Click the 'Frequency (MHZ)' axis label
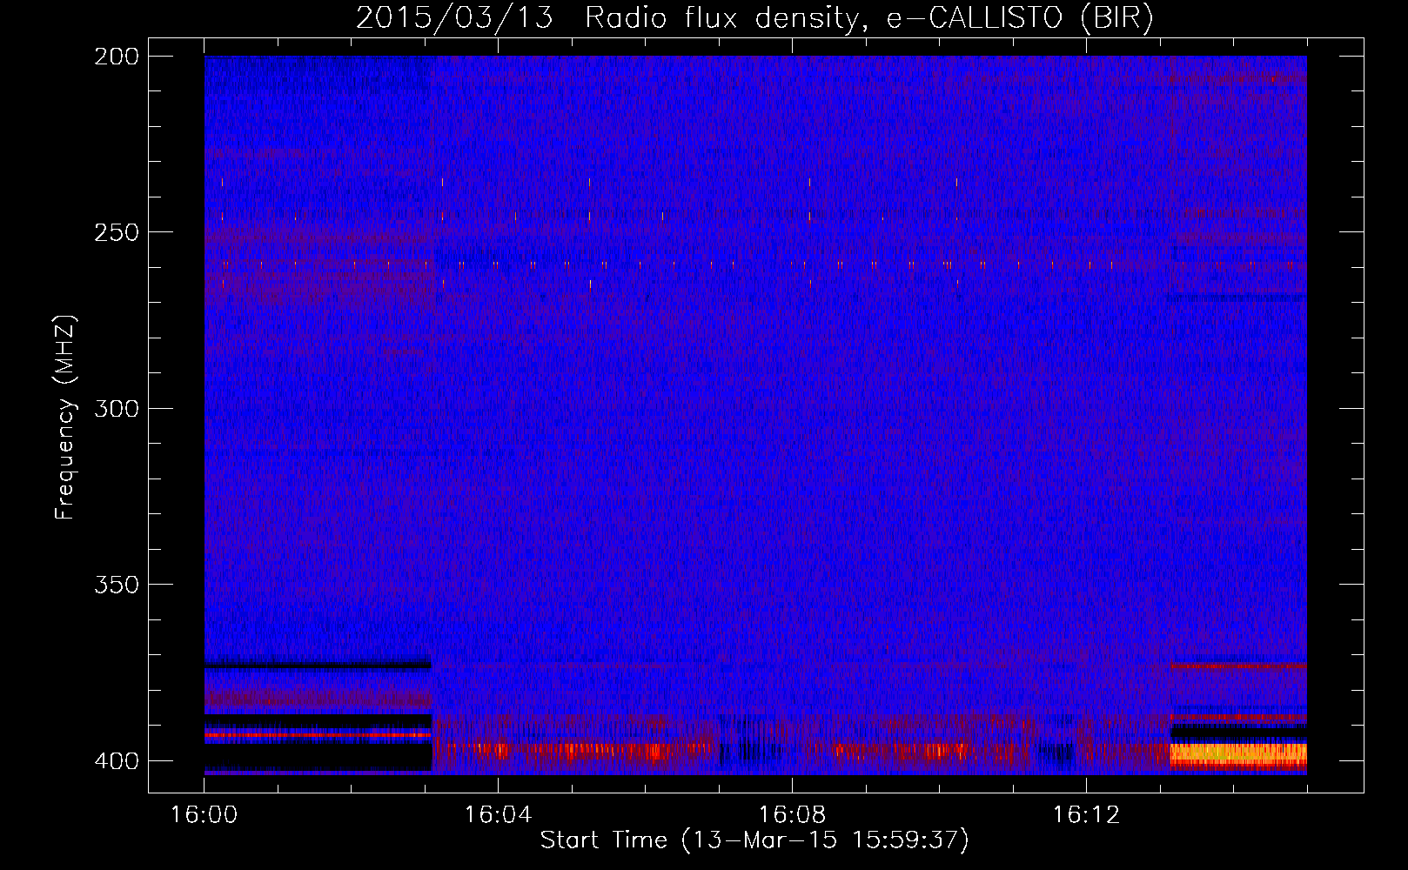Viewport: 1408px width, 870px height. (x=65, y=418)
